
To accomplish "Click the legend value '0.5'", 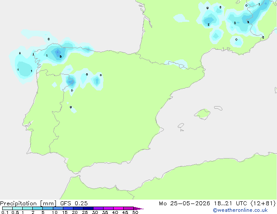I will (x=15, y=212).
